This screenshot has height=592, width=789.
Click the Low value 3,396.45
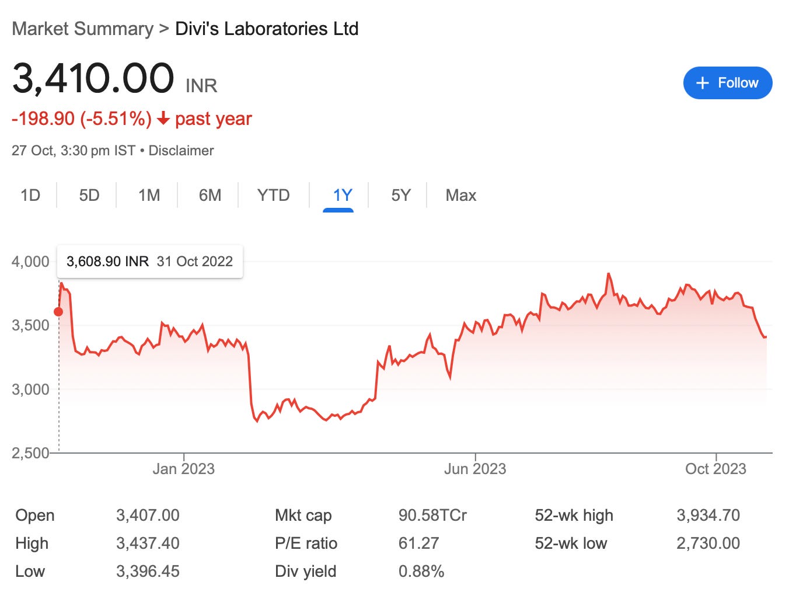pos(148,571)
